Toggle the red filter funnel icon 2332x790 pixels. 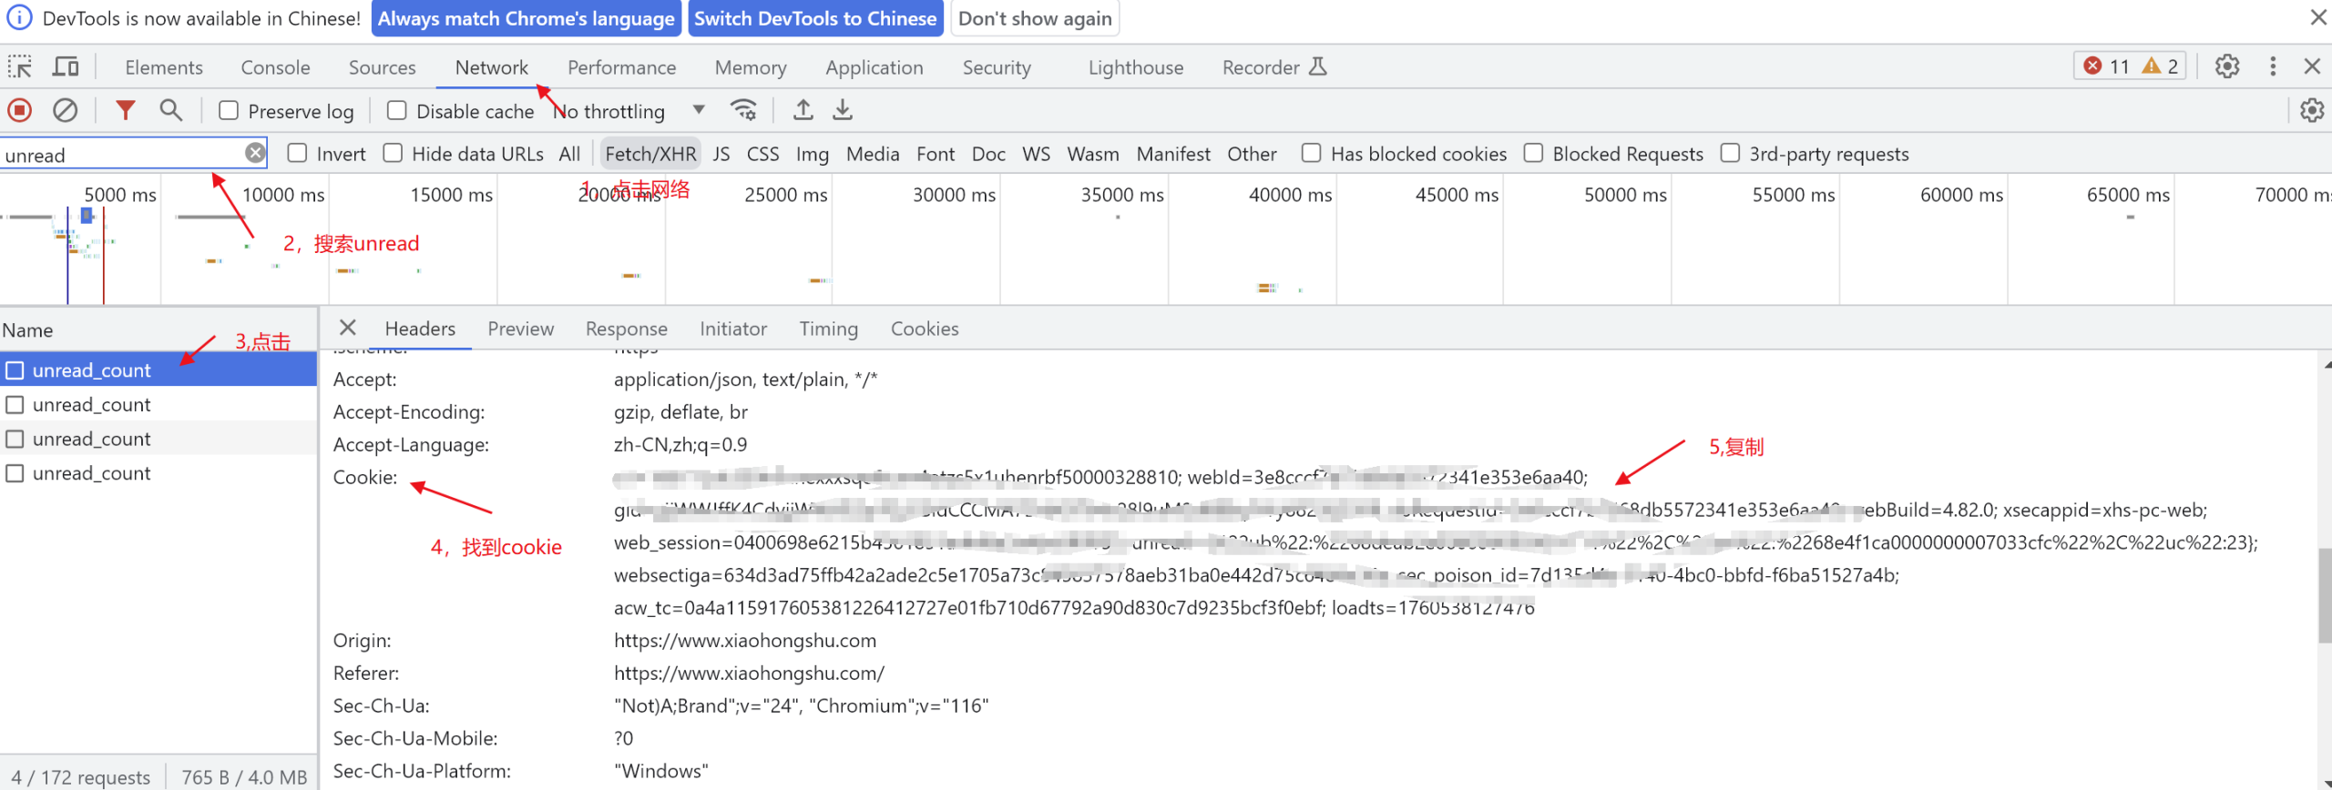(x=126, y=110)
